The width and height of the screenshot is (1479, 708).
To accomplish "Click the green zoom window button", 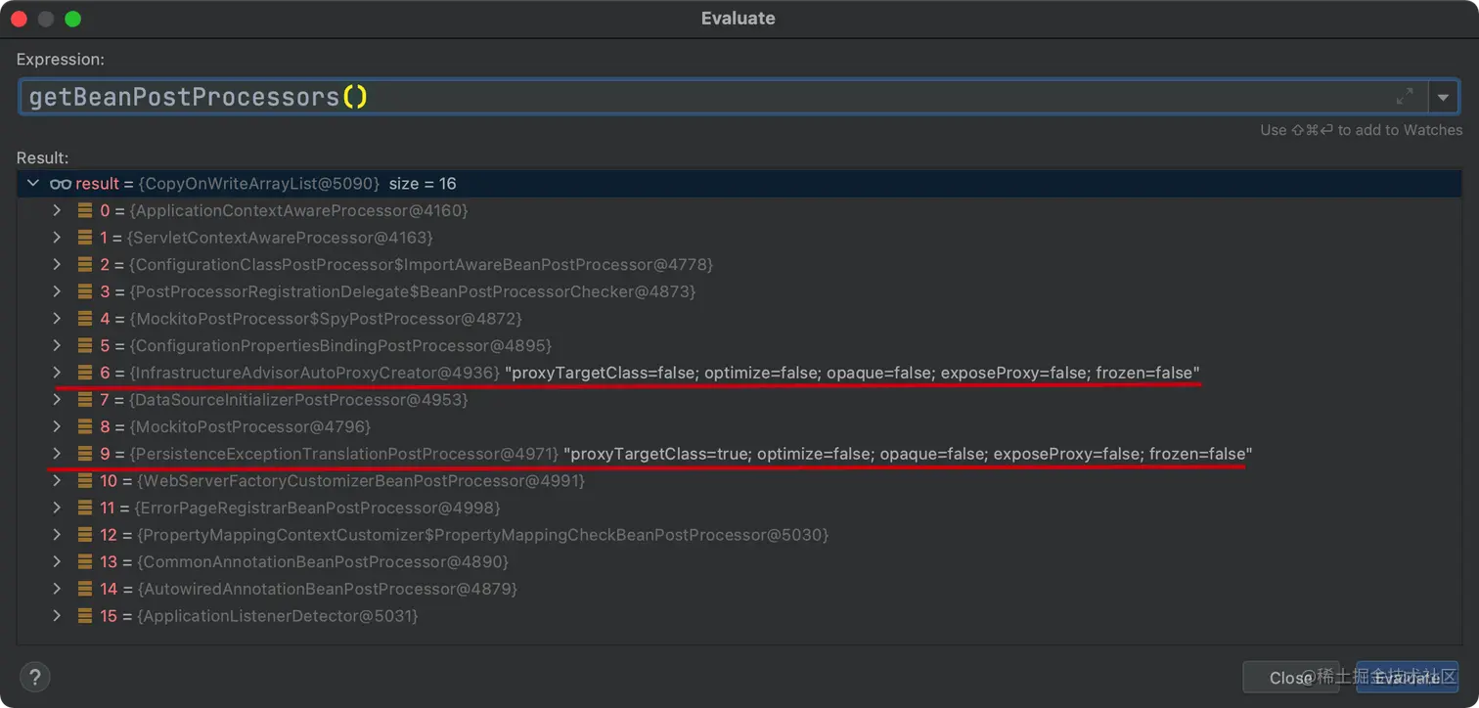I will (x=73, y=17).
